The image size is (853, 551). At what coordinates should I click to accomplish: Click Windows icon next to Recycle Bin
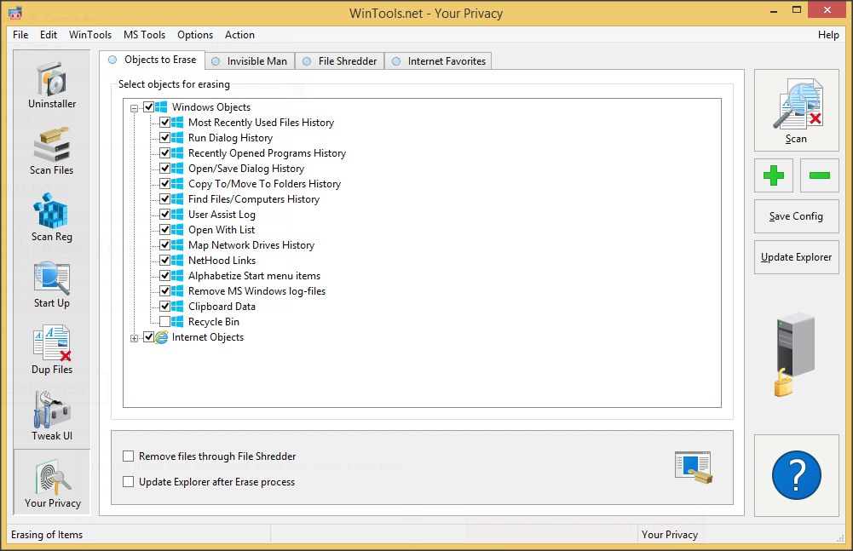(177, 321)
